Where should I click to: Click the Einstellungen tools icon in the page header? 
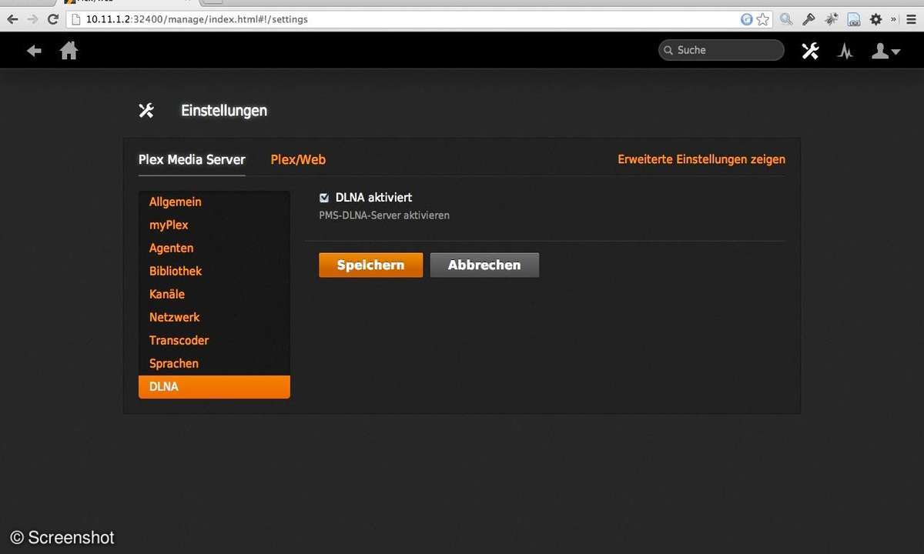(x=146, y=111)
